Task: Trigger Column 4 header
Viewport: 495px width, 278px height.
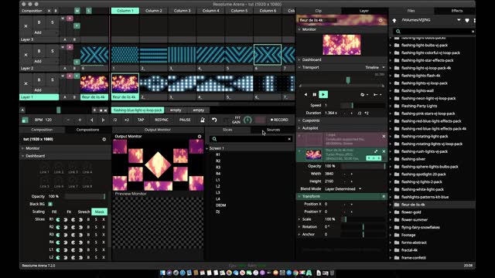Action: (x=211, y=11)
